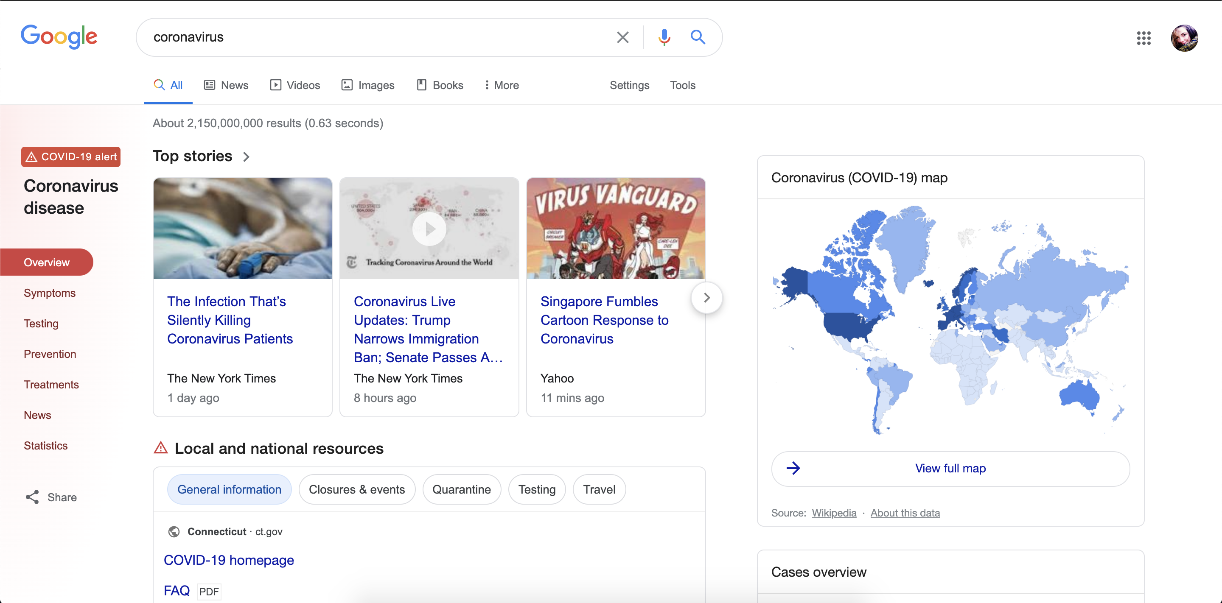Play the Tracking Coronavirus video
This screenshot has height=603, width=1222.
pyautogui.click(x=429, y=229)
